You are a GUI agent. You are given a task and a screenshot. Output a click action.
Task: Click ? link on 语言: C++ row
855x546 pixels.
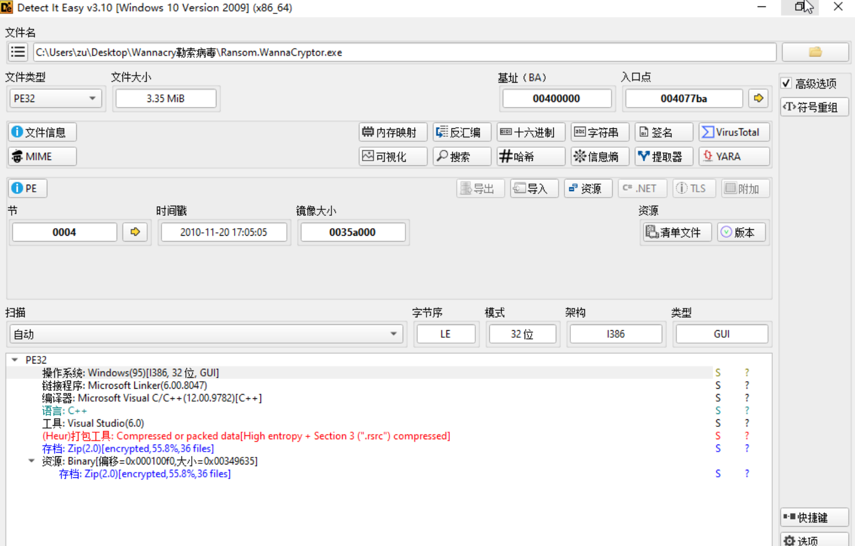[x=747, y=411]
